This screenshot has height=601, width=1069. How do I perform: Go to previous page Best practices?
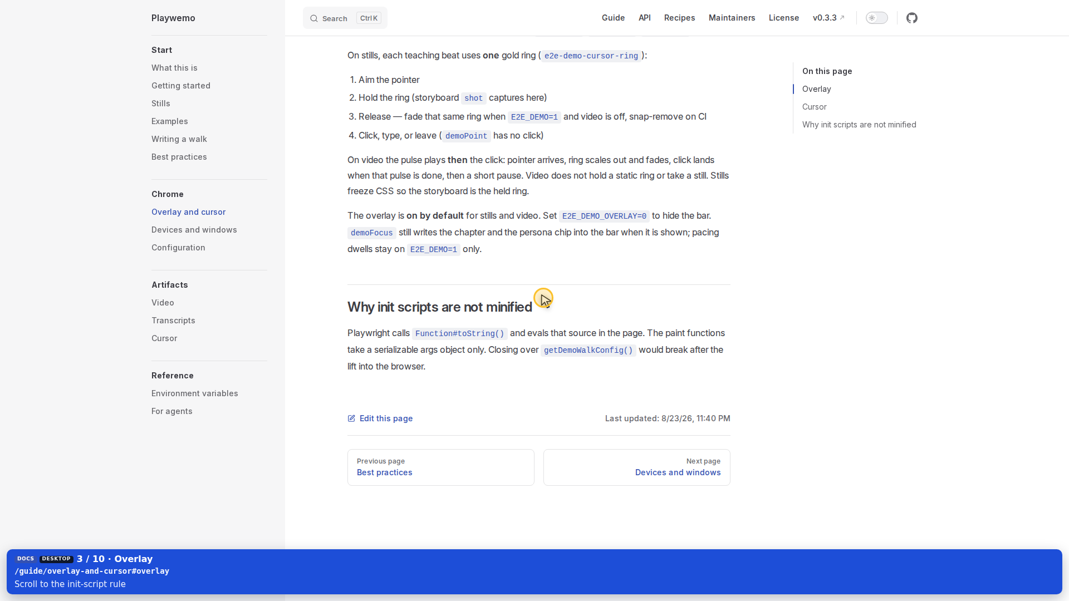(441, 467)
